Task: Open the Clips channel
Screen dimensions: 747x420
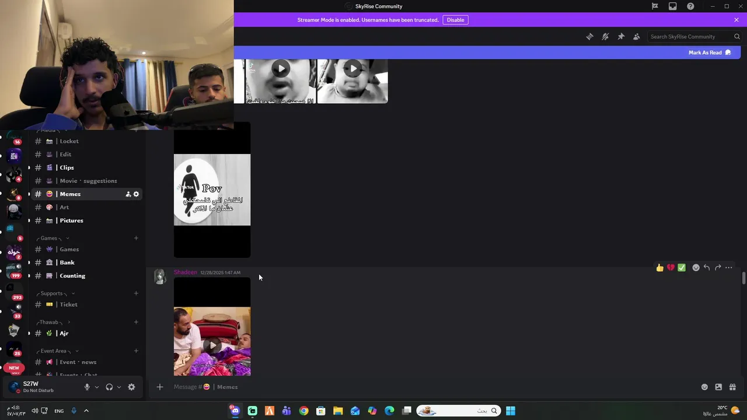Action: tap(88, 167)
